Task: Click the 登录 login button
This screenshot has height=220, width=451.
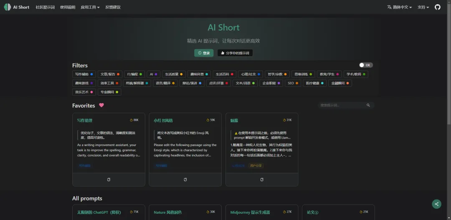Action: pyautogui.click(x=204, y=53)
